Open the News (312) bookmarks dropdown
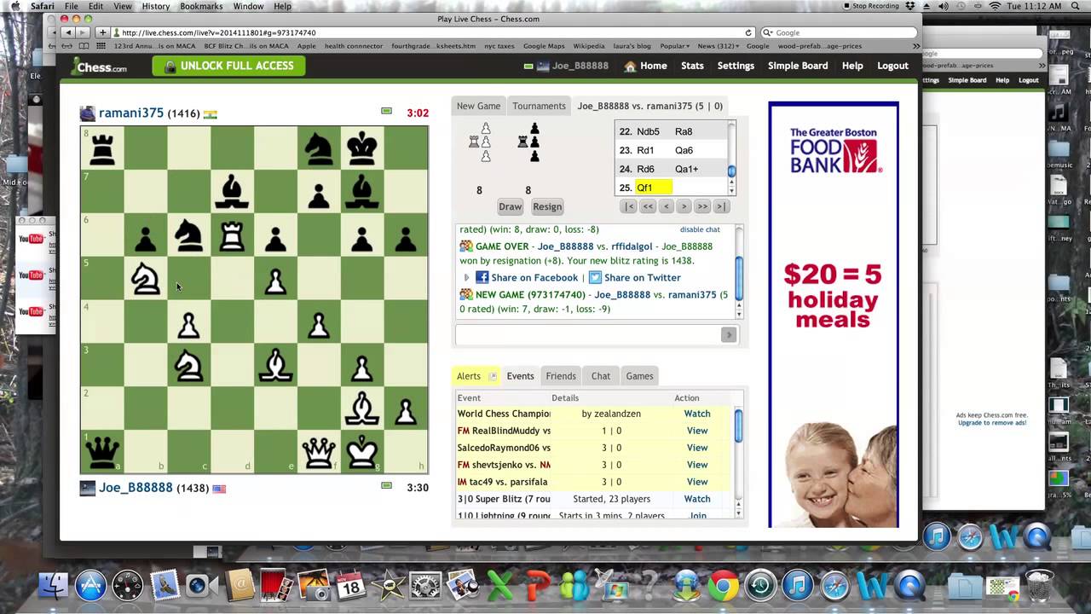This screenshot has height=614, width=1091. 719,46
